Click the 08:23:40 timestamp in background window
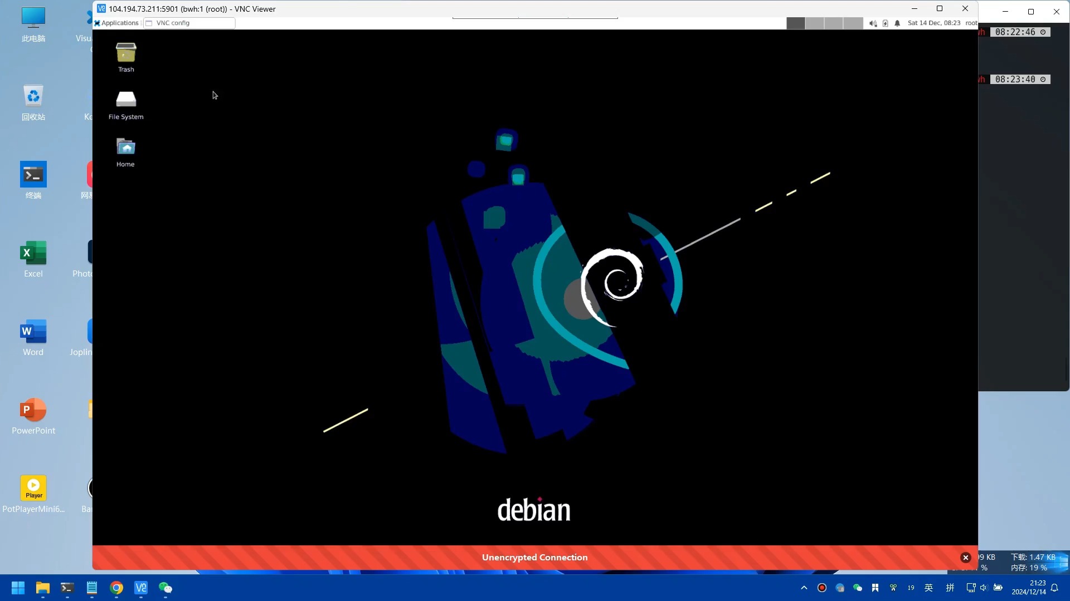This screenshot has height=601, width=1070. (1020, 80)
